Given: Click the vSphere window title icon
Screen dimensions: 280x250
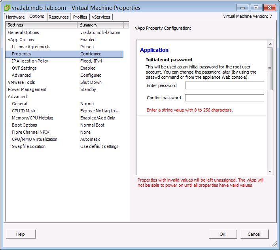Looking at the screenshot, I should pyautogui.click(x=7, y=8).
